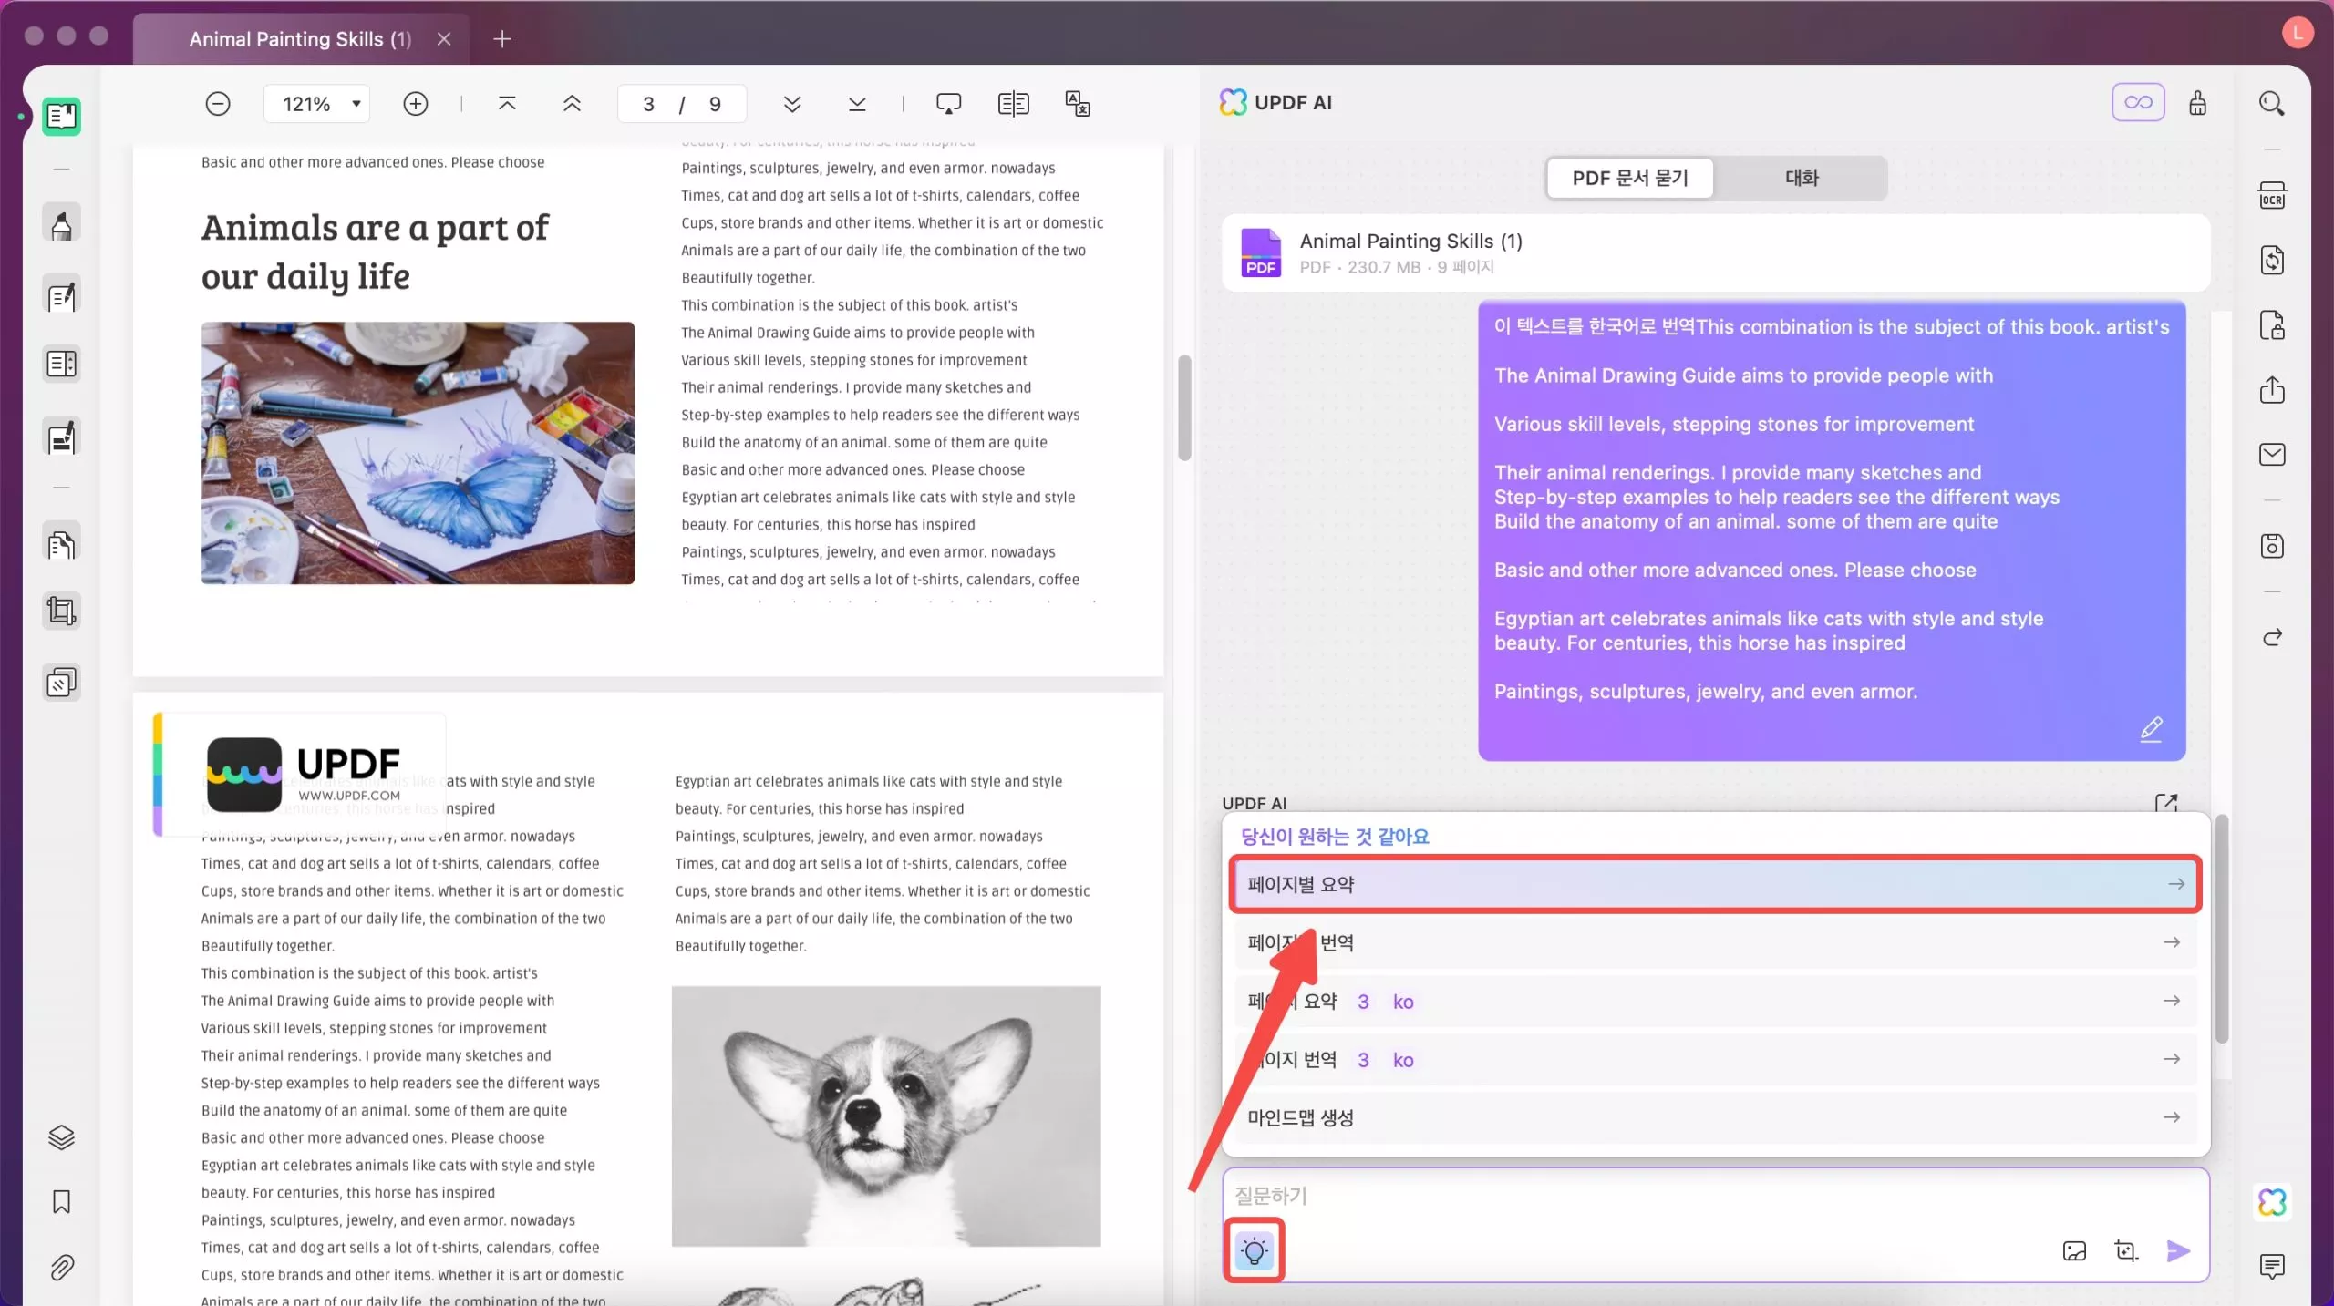Viewport: 2334px width, 1306px height.
Task: Switch to the PDF 문서 묻기 tab
Action: tap(1630, 178)
